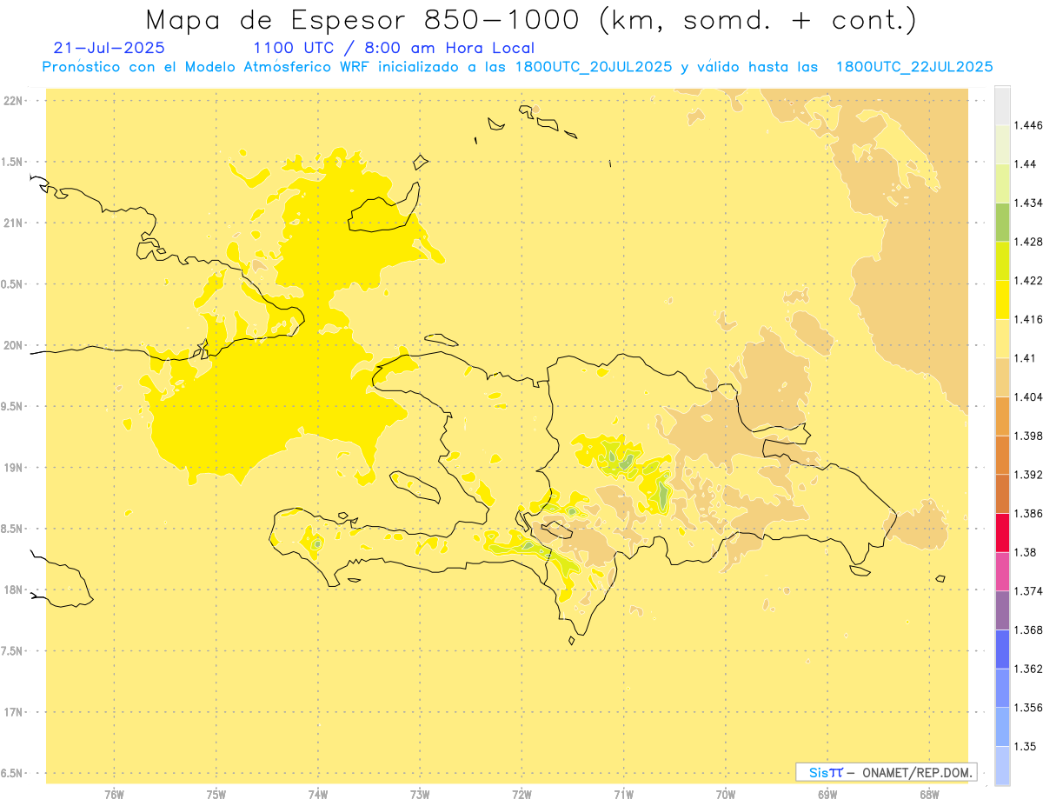Click the longitude label "71W"
Image resolution: width=1043 pixels, height=806 pixels.
(x=623, y=795)
